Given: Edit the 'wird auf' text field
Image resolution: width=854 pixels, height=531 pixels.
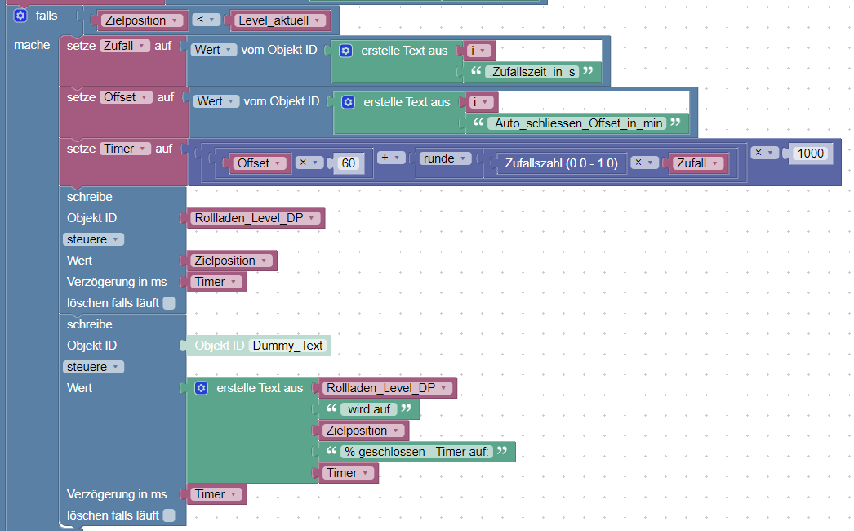Looking at the screenshot, I should [x=369, y=409].
